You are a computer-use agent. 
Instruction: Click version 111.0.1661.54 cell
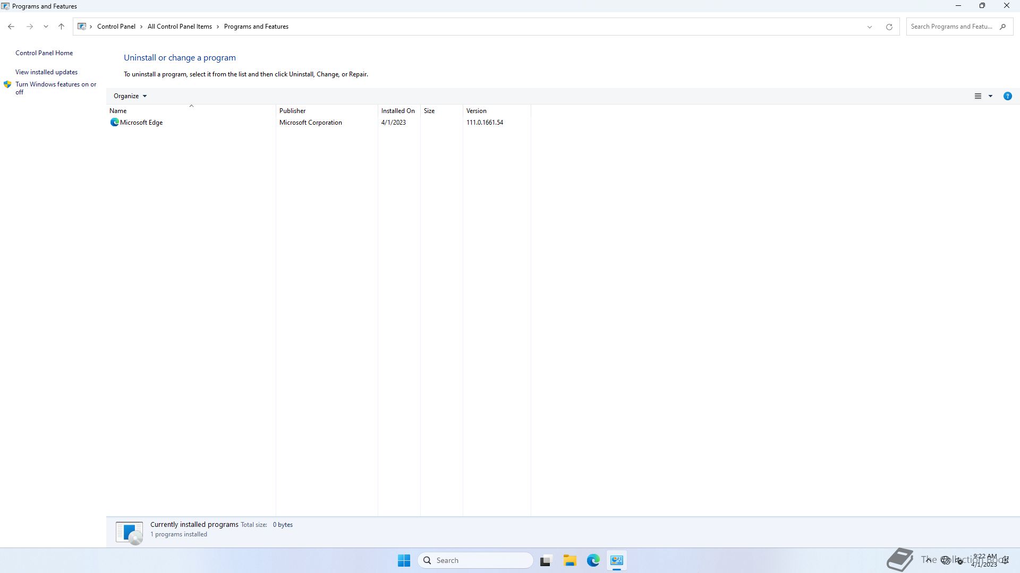[x=484, y=123]
